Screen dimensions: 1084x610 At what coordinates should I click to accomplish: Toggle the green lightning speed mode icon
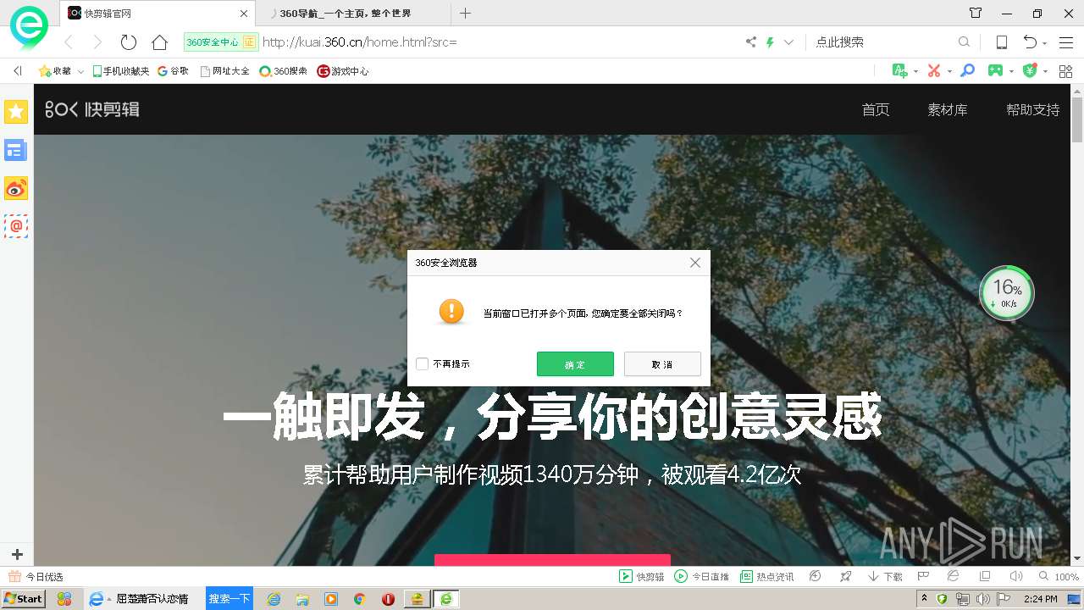click(x=771, y=42)
